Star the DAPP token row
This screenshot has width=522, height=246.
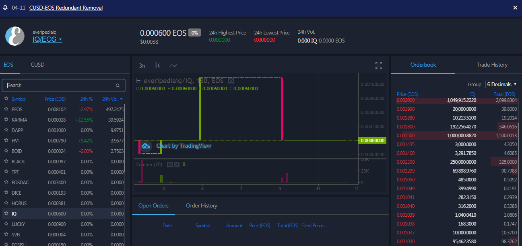(x=6, y=130)
